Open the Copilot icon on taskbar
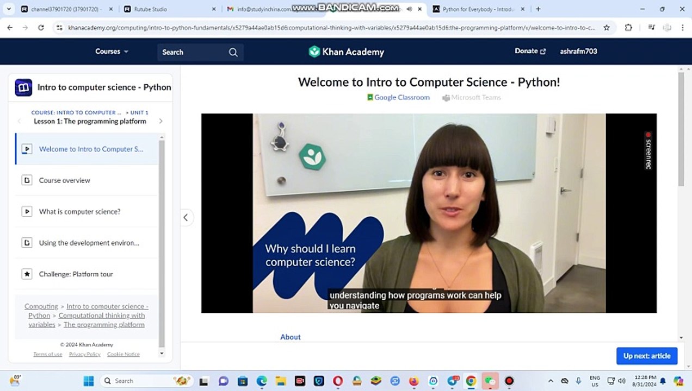692x391 pixels. click(678, 381)
